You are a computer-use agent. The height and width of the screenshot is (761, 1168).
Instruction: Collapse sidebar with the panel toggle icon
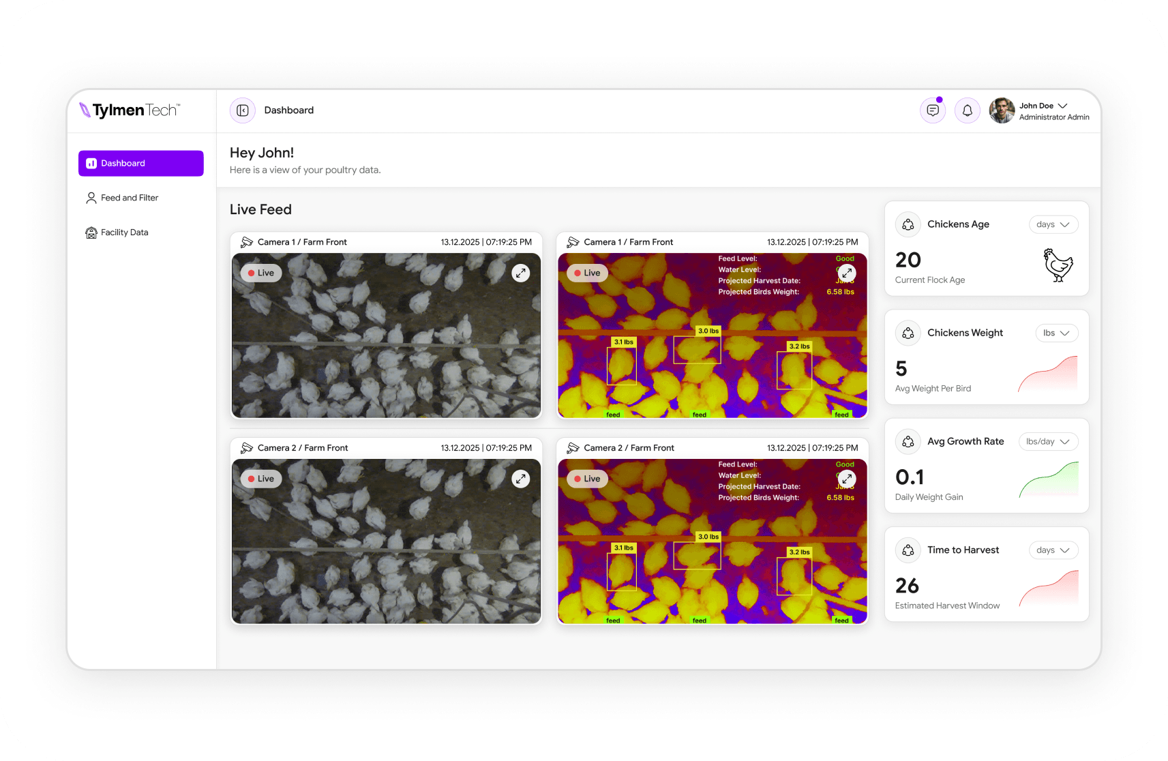click(242, 110)
